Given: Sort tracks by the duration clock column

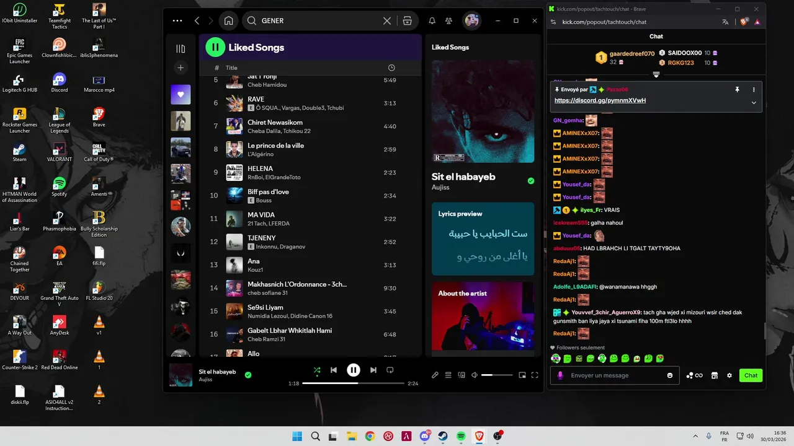Looking at the screenshot, I should pyautogui.click(x=391, y=68).
